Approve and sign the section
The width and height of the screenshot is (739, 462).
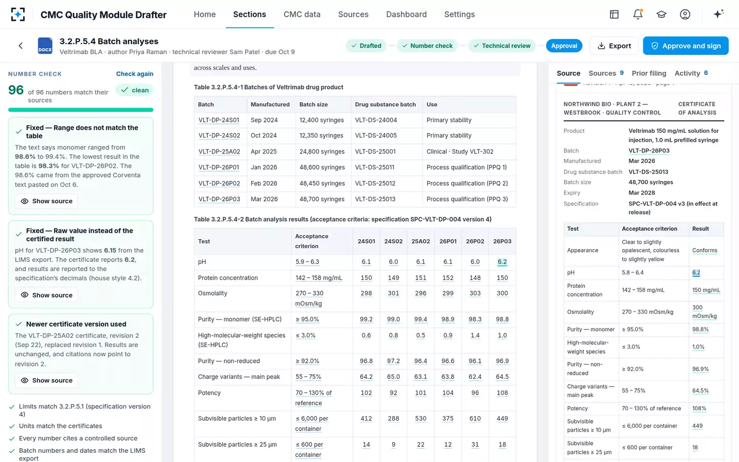686,46
